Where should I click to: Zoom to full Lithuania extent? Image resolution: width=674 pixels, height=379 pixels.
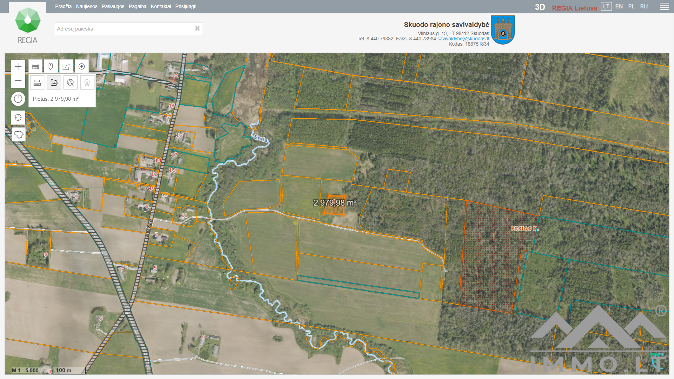click(18, 134)
